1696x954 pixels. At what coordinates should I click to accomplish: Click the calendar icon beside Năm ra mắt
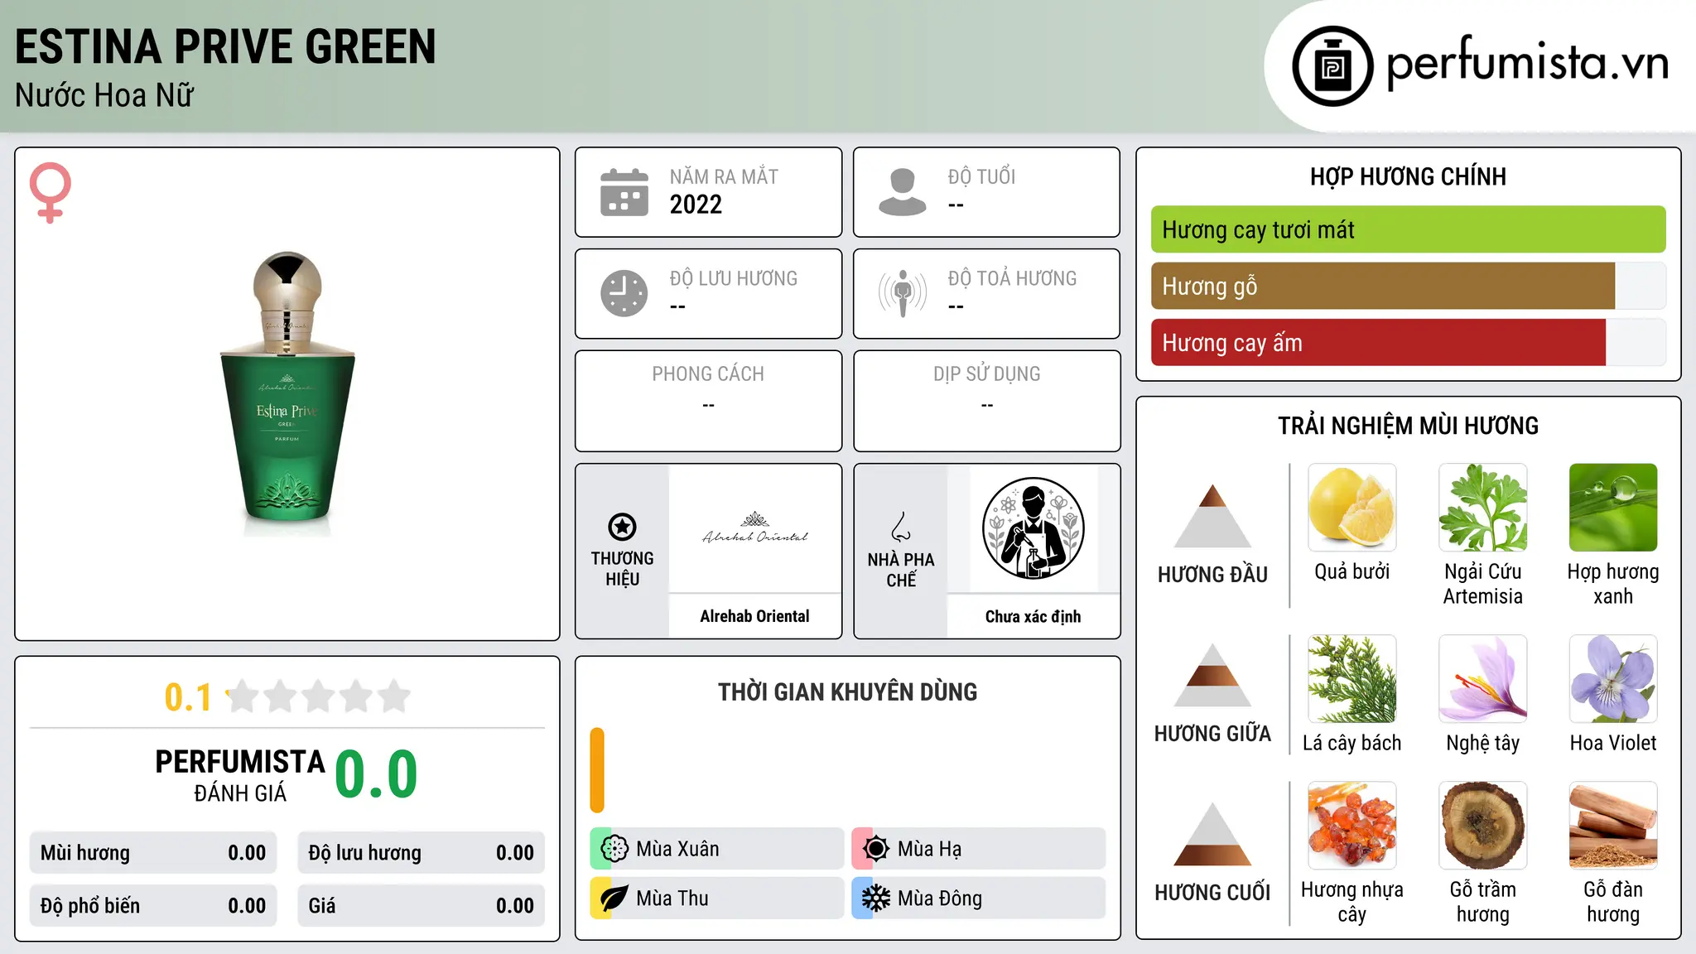624,192
